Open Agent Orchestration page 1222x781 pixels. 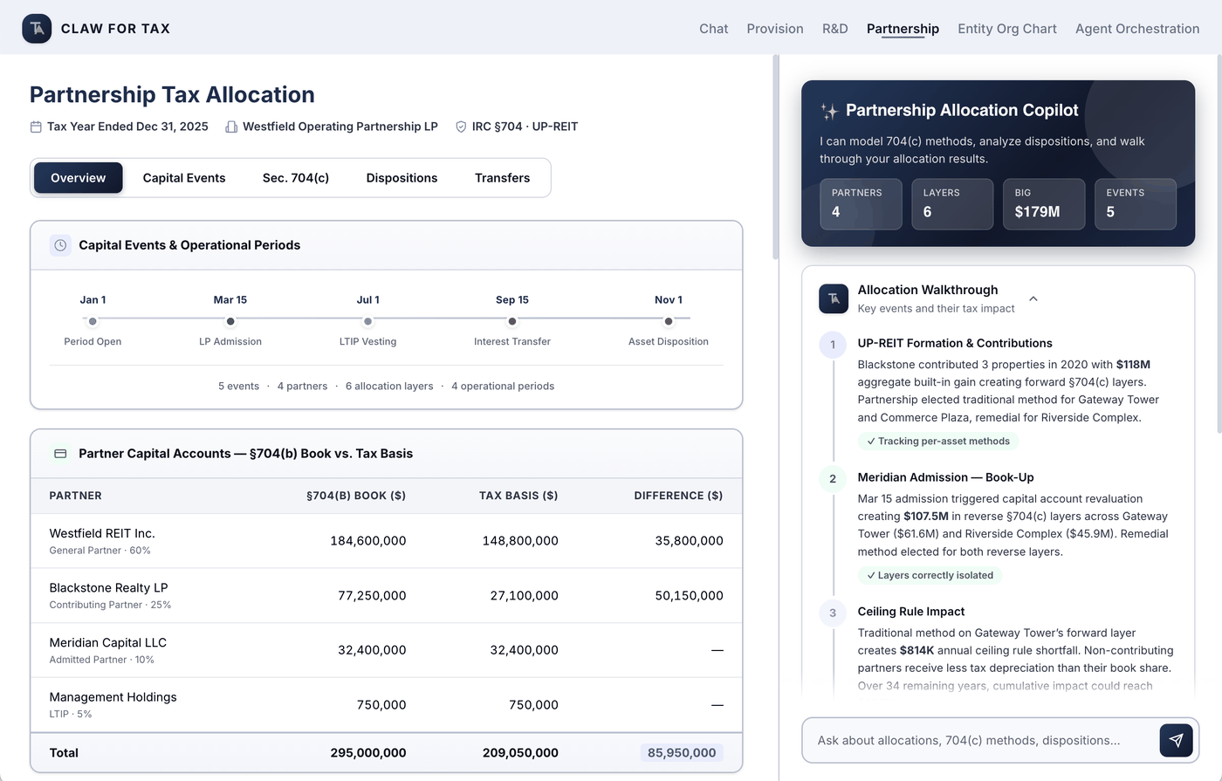1137,29
